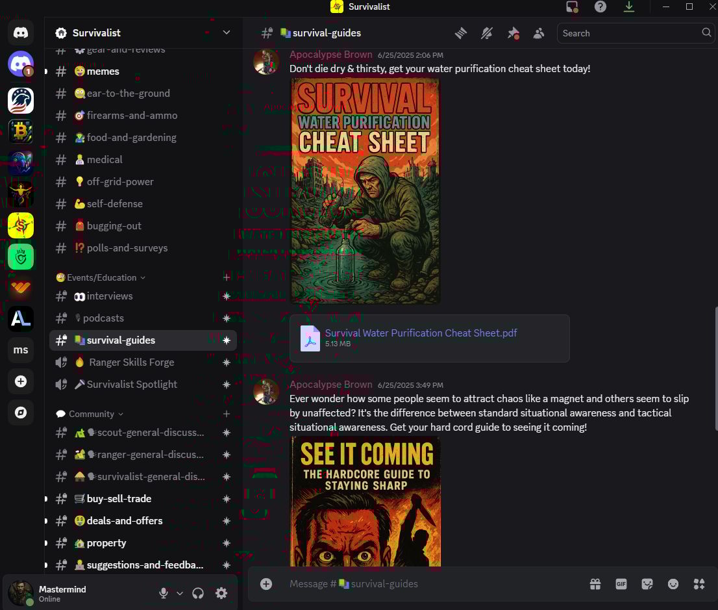The width and height of the screenshot is (718, 610).
Task: Open the server with notification badge 1
Action: coord(21,64)
